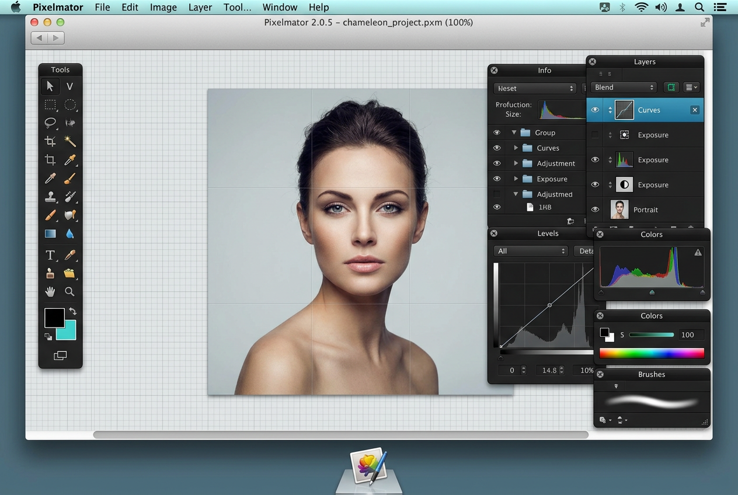This screenshot has width=738, height=495.
Task: Click the screen mode icon below swatches
Action: coord(60,355)
